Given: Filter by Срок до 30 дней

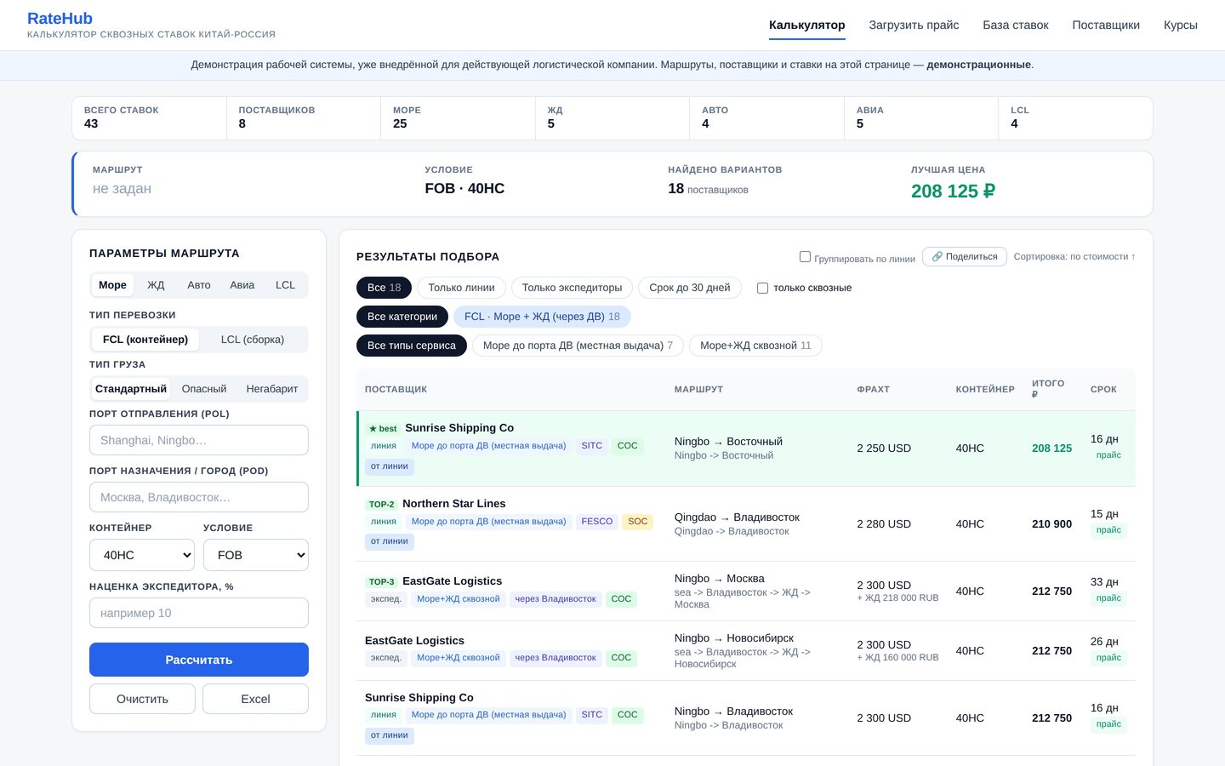Looking at the screenshot, I should (690, 288).
